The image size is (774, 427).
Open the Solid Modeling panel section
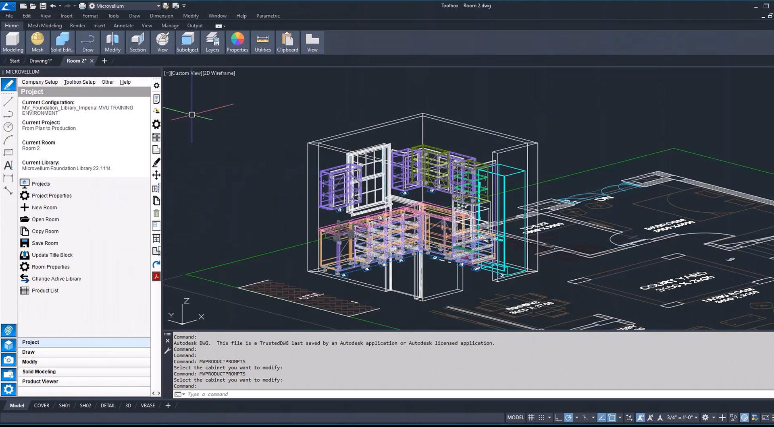(x=84, y=371)
